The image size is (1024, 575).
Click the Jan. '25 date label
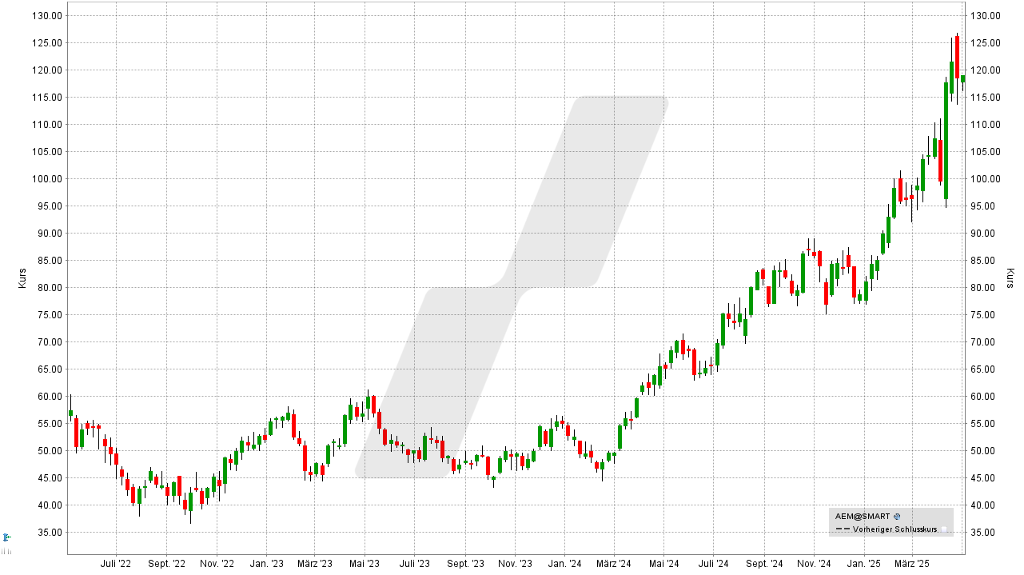click(863, 564)
